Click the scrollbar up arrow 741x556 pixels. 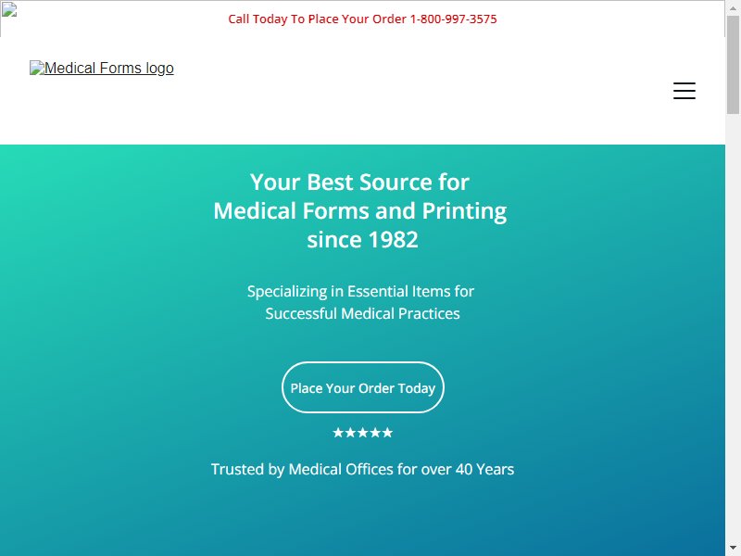coord(733,8)
